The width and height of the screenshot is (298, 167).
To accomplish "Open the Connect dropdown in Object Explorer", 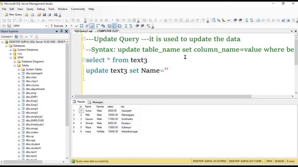I will (x=7, y=37).
